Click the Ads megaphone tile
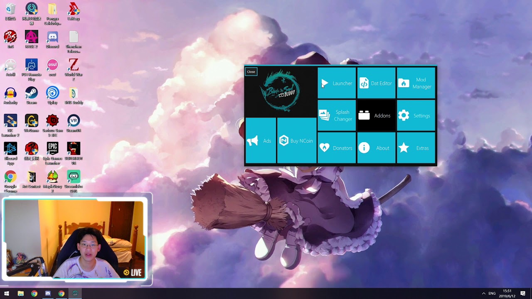Viewport: 532px width, 299px height. pyautogui.click(x=261, y=141)
